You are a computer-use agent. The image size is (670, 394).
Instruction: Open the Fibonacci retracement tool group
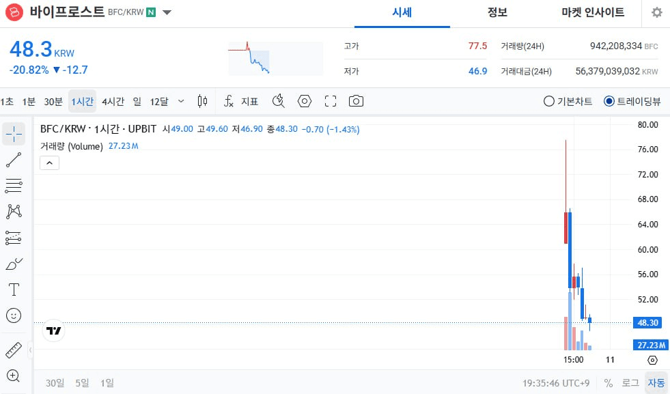[x=14, y=186]
